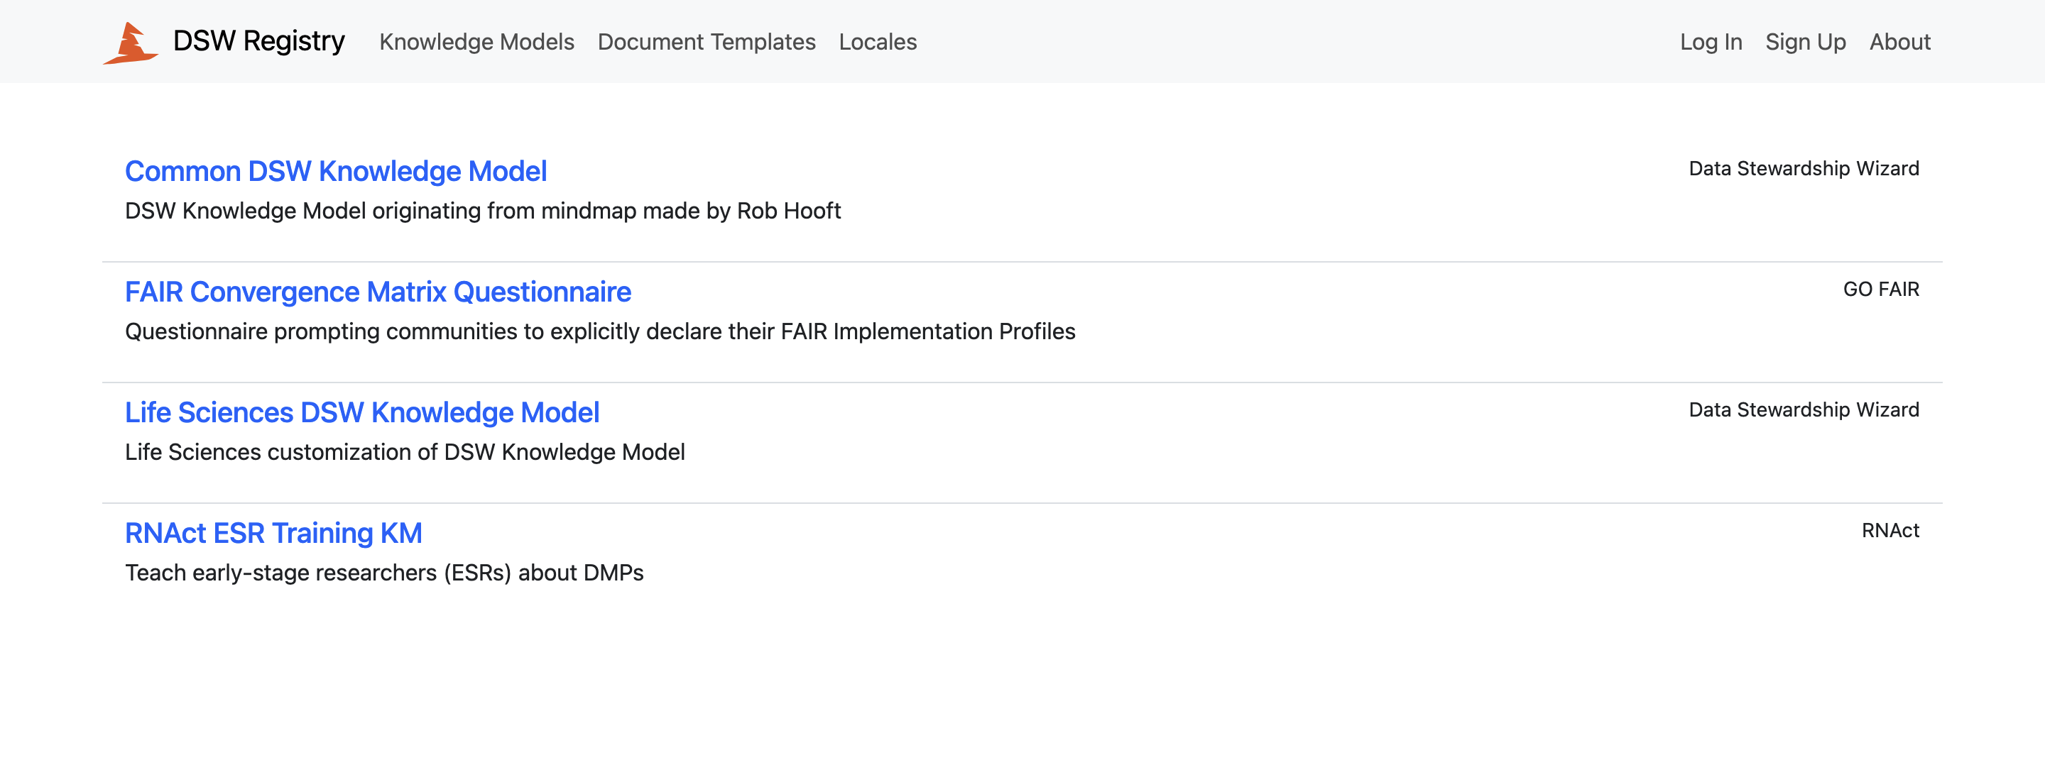Click the Log In link
The height and width of the screenshot is (765, 2045).
click(1711, 41)
